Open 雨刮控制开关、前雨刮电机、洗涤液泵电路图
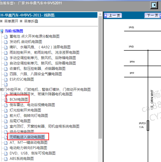Image resolution: width=161 pixels, height=162 pixels. click(45, 52)
